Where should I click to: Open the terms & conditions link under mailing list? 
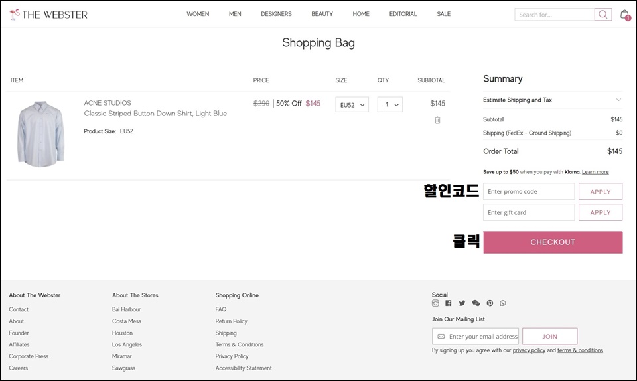580,350
